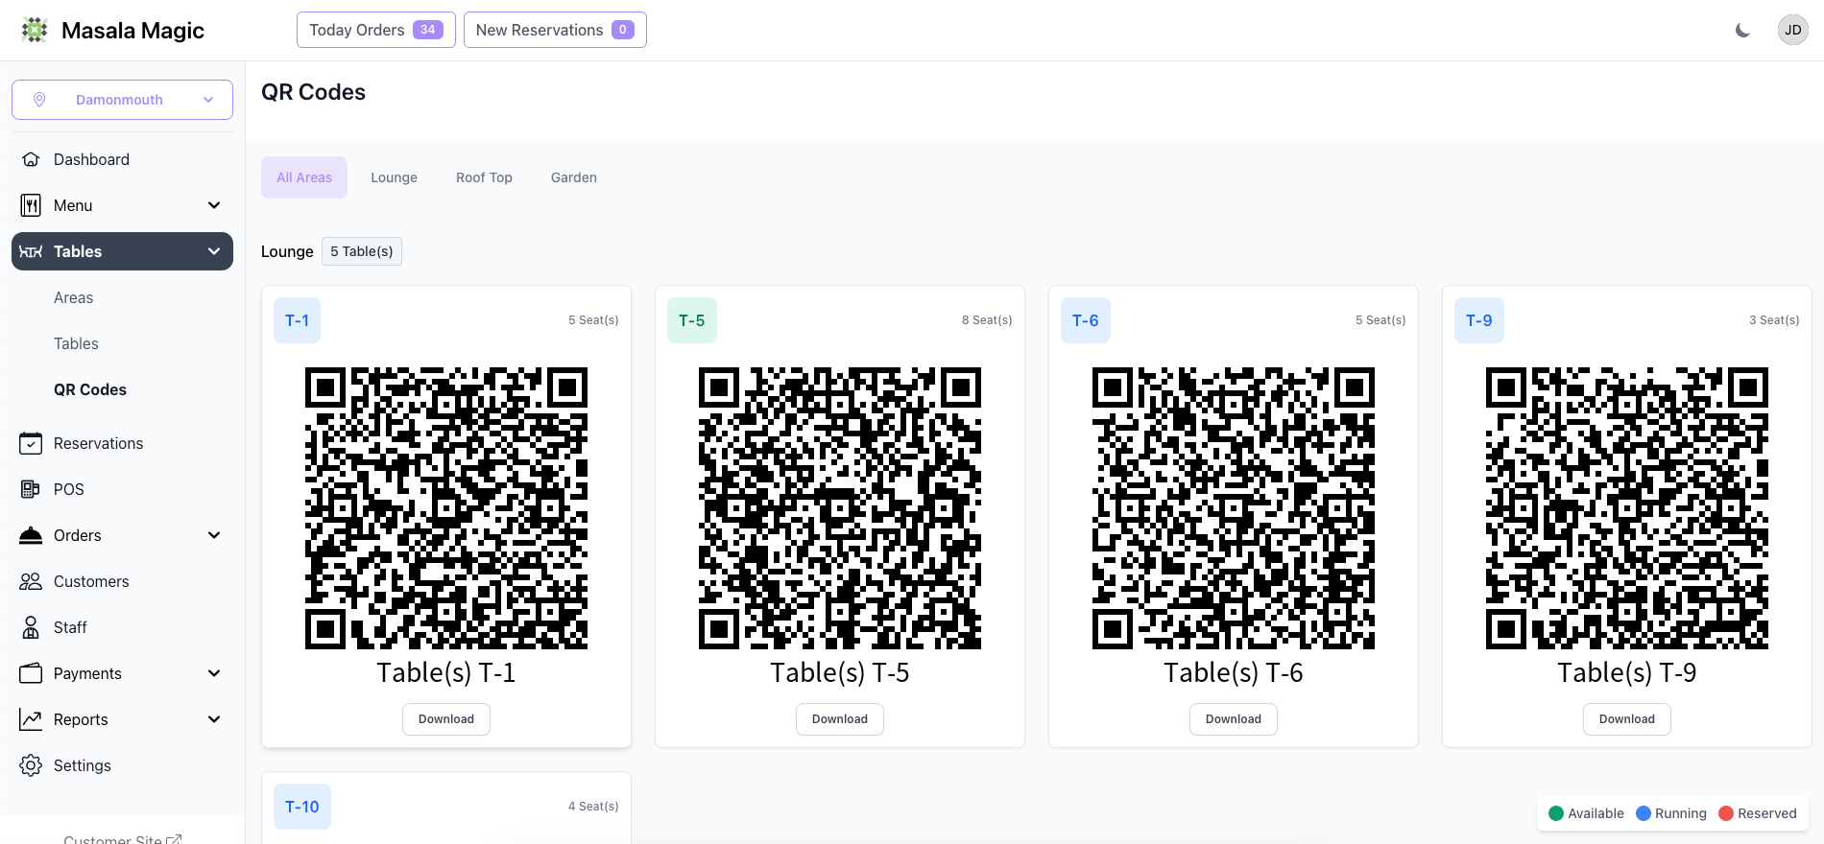1824x844 pixels.
Task: Click the T-1 table badge
Action: coord(297,320)
